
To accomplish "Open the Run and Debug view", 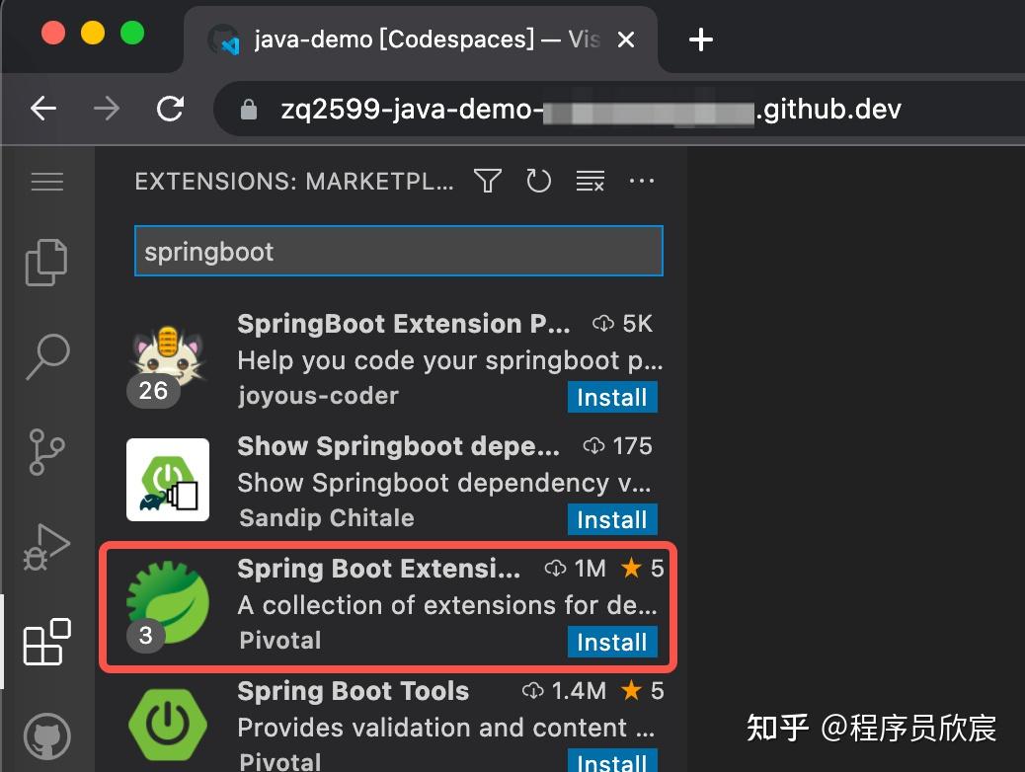I will [46, 547].
